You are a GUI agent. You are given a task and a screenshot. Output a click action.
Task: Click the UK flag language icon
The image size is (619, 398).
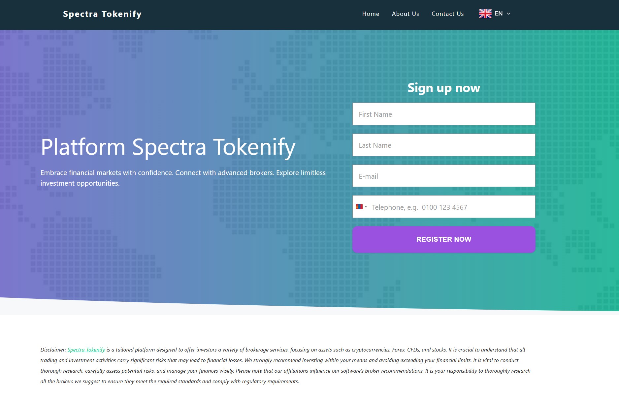485,14
